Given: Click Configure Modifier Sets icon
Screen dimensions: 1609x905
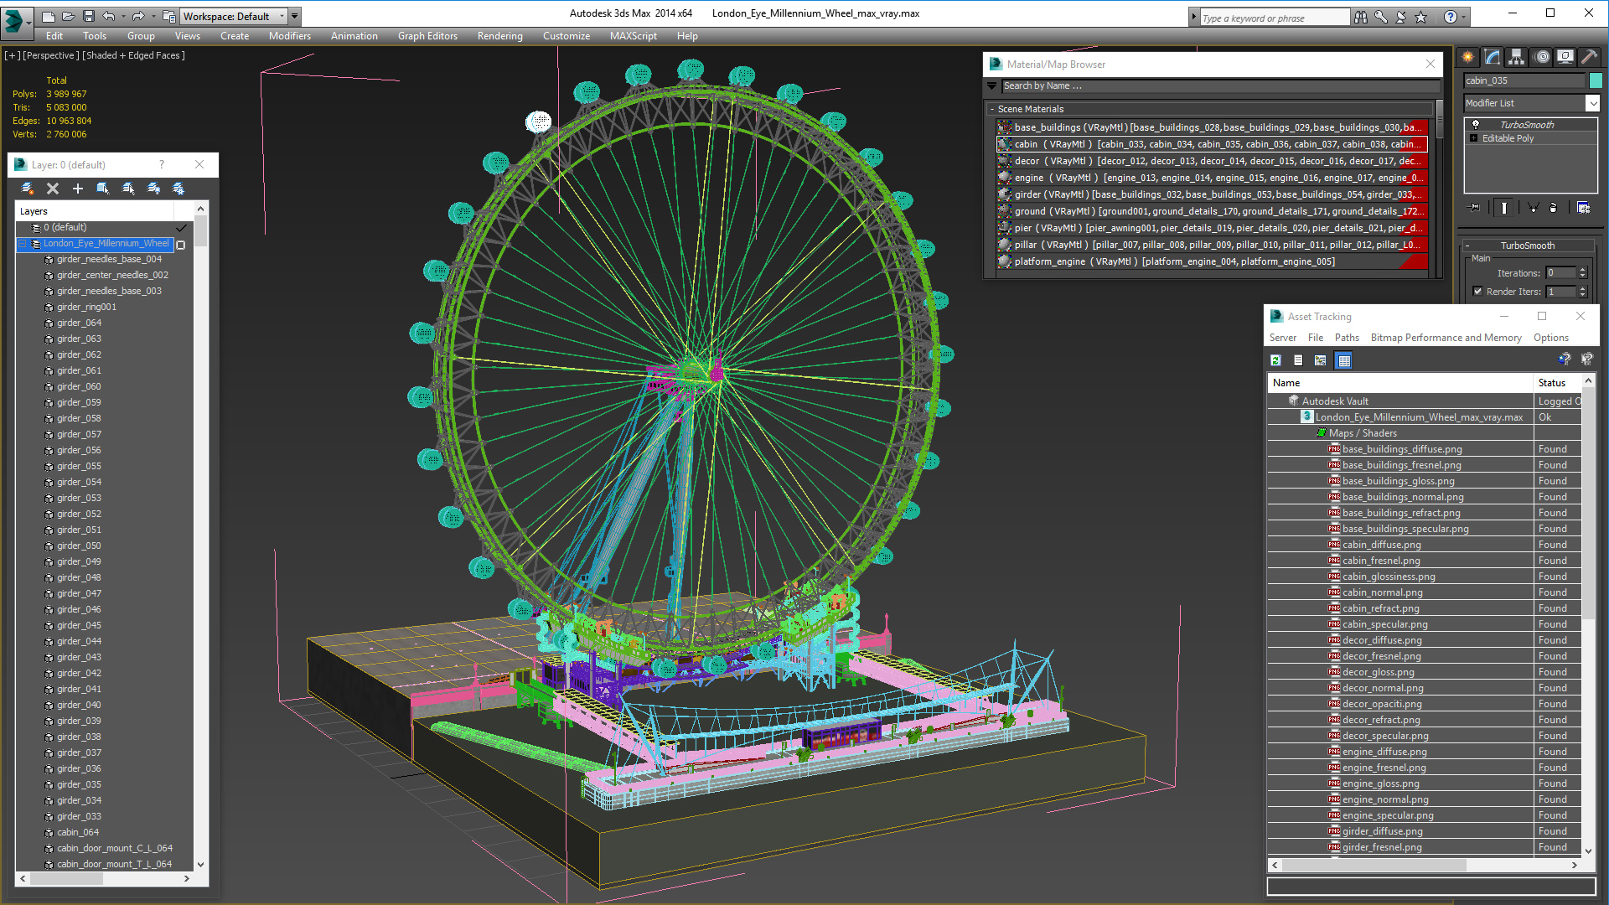Looking at the screenshot, I should (x=1584, y=208).
